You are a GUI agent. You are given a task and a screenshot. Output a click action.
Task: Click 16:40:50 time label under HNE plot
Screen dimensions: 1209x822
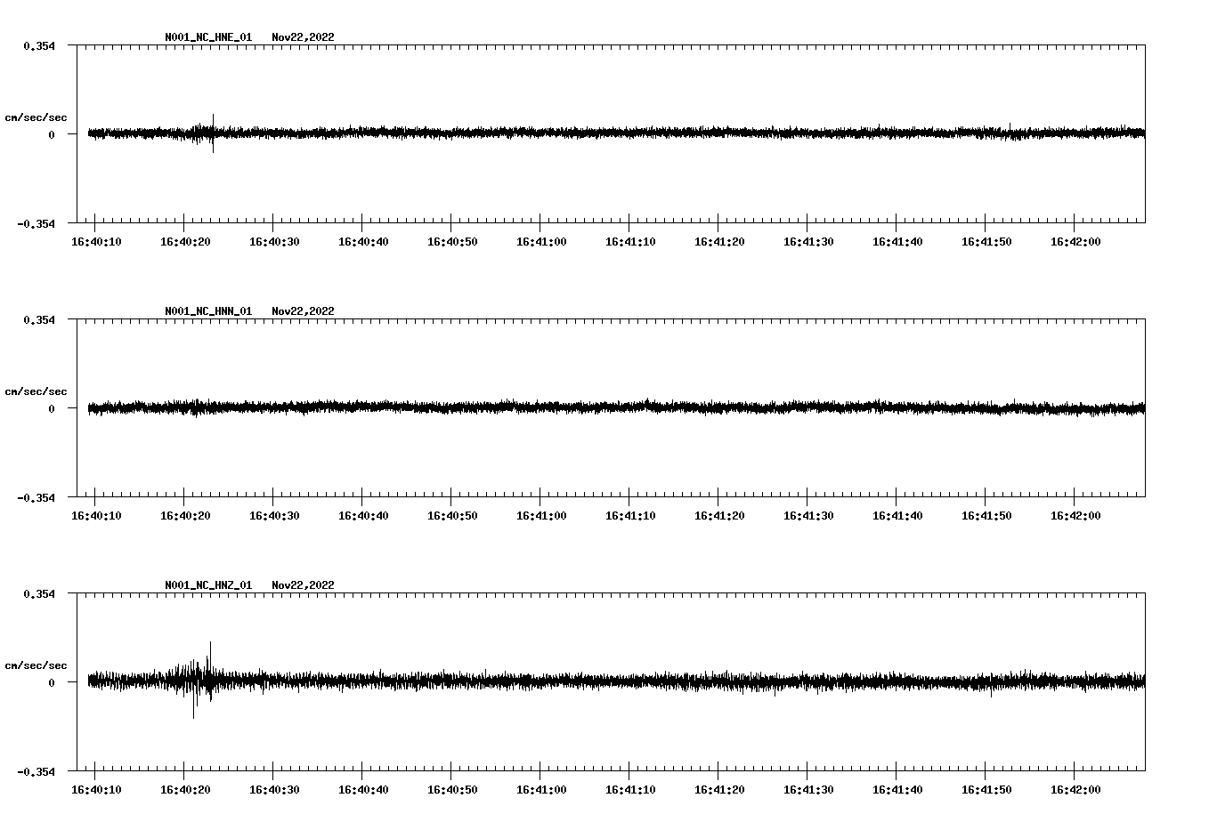coord(452,242)
